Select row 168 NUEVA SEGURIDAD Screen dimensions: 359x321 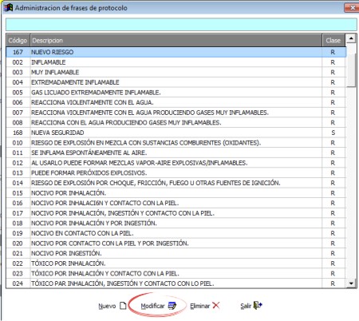176,133
